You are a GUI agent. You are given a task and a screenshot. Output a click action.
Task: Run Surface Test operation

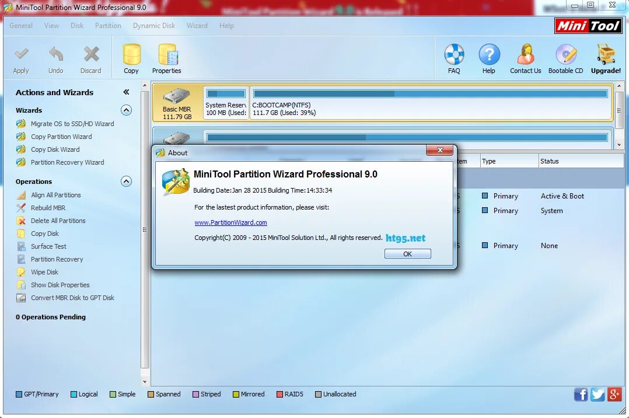[48, 246]
